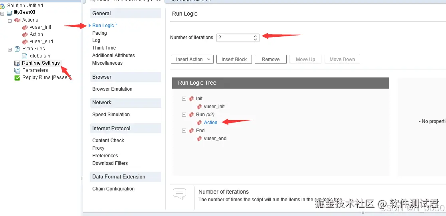Click the Insert Block button
The image size is (446, 216).
point(234,59)
